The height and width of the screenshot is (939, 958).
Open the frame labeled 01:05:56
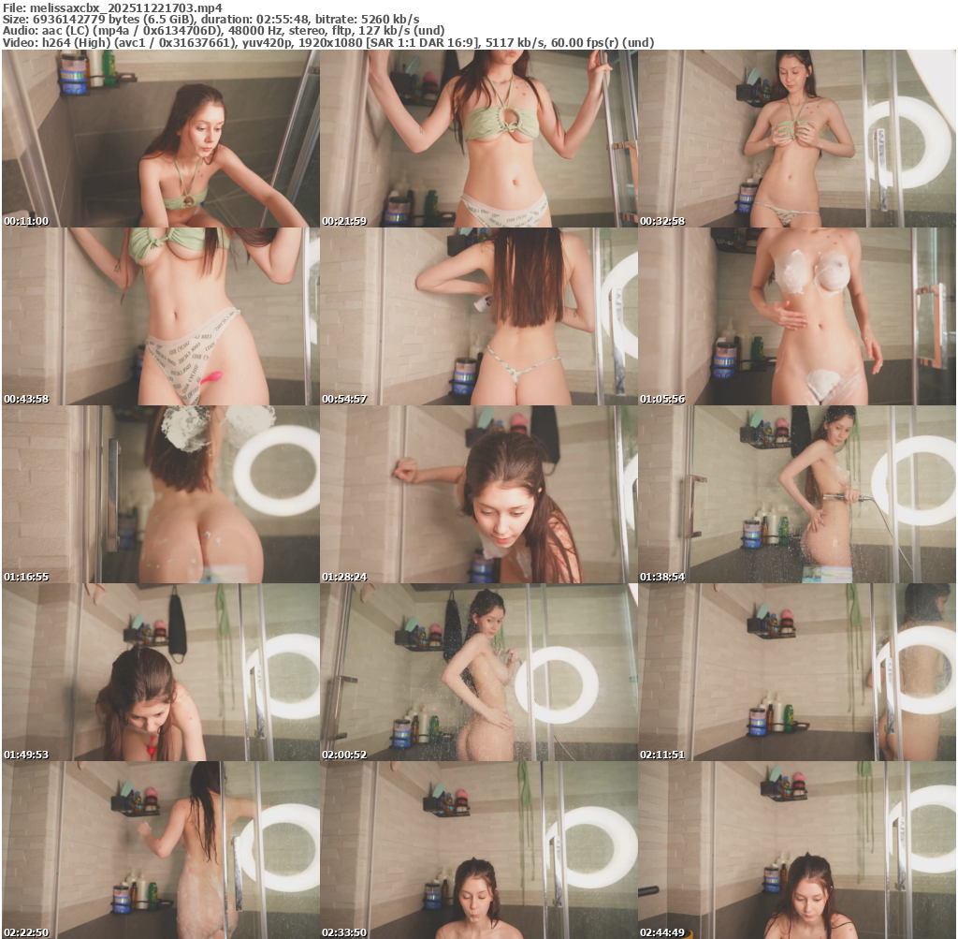click(x=796, y=316)
